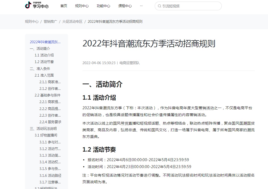Viewport: 268px width, 189px height.
Task: Select outline item 2.2.2 商品提...
Action: click(x=50, y=109)
